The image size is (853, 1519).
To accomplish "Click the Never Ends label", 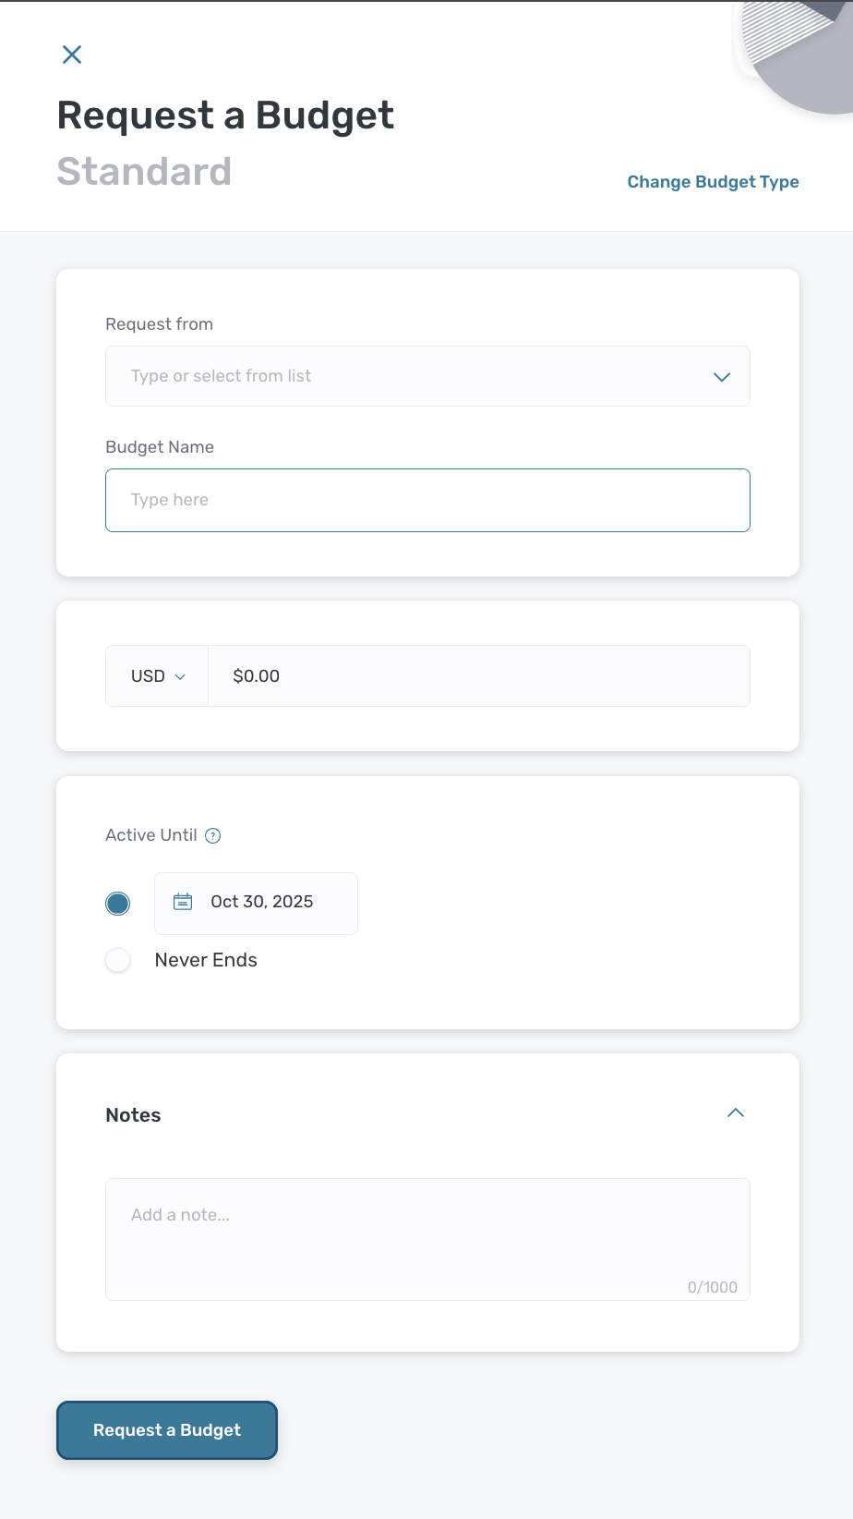I will (x=206, y=960).
